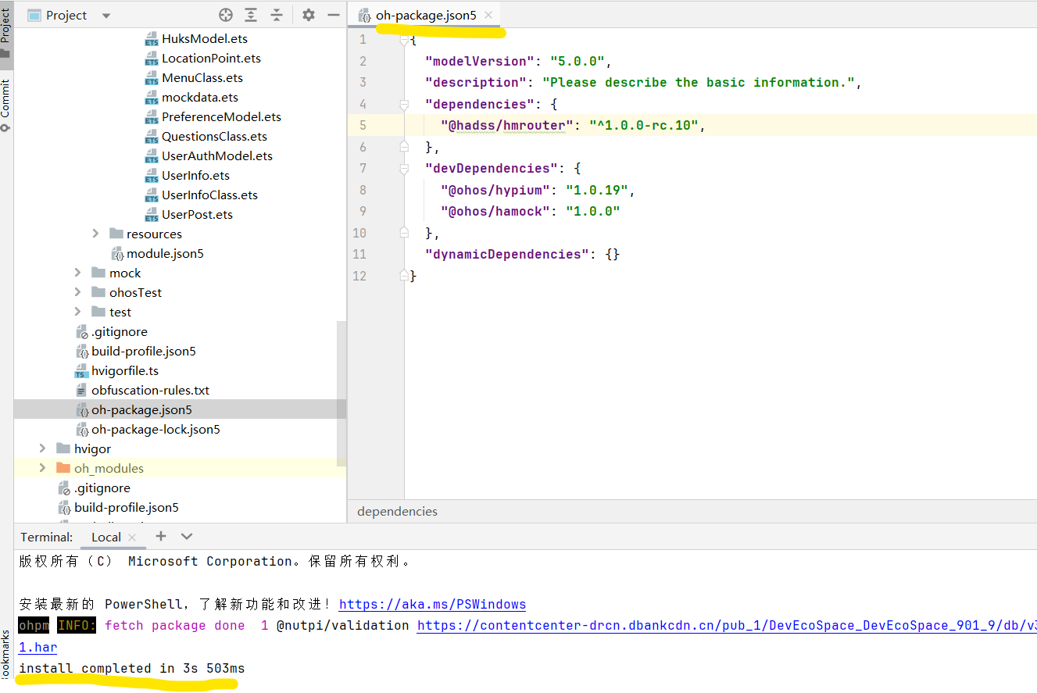Image resolution: width=1037 pixels, height=693 pixels.
Task: Open the 1.har download link
Action: 37,647
